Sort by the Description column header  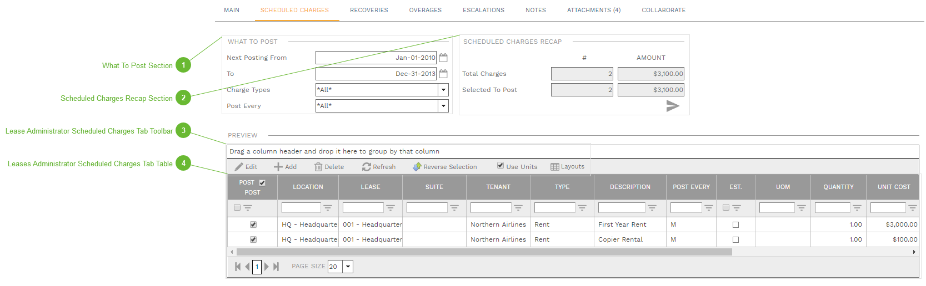coord(630,187)
